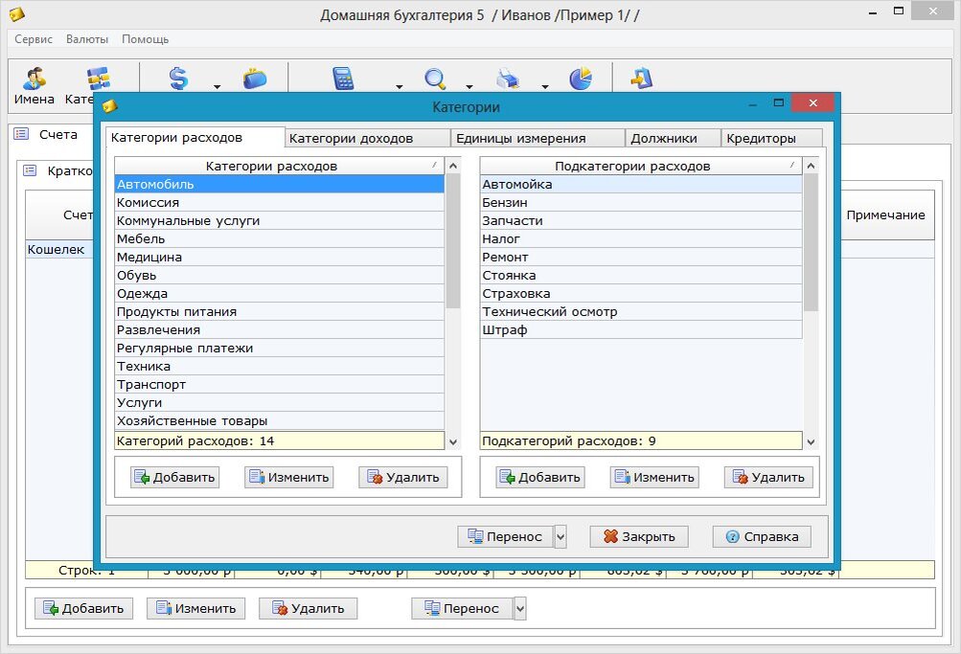This screenshot has height=654, width=961.
Task: Click the subcategory list scrollbar down arrow
Action: (x=811, y=441)
